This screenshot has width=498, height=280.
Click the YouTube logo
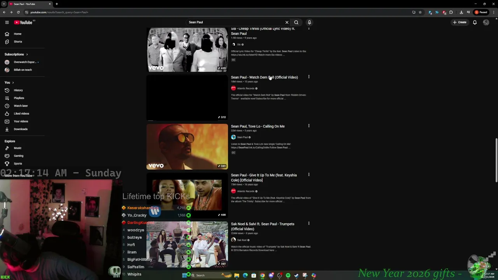pyautogui.click(x=23, y=22)
